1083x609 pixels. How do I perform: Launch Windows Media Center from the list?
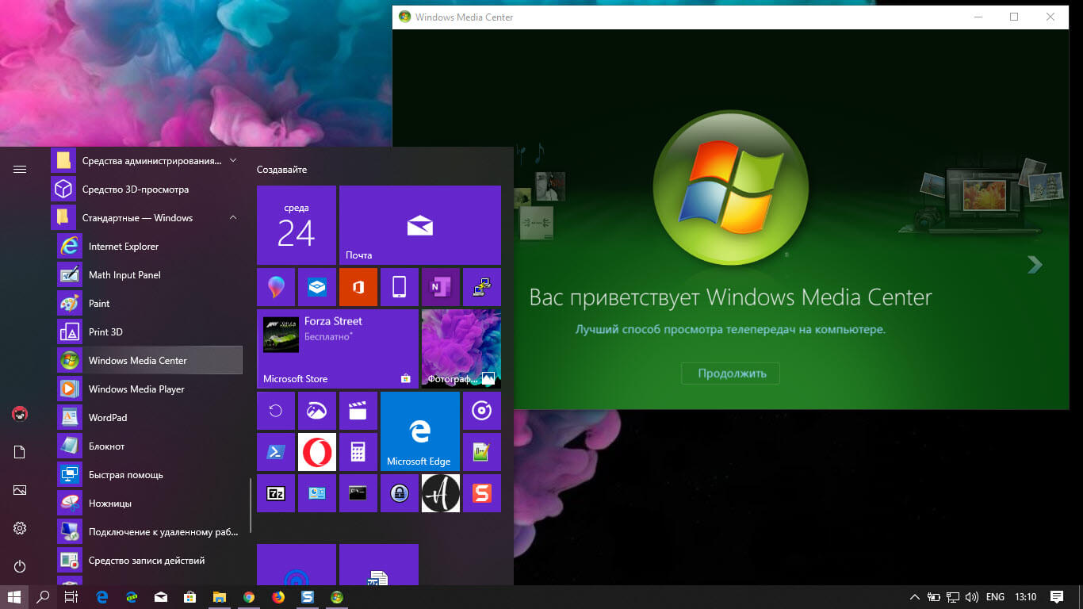pyautogui.click(x=150, y=361)
